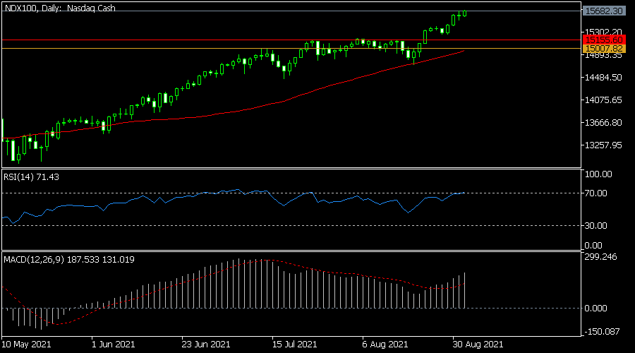Click the 6 Aug 2021 date label
Screen dimensions: 635x353
tap(385, 345)
